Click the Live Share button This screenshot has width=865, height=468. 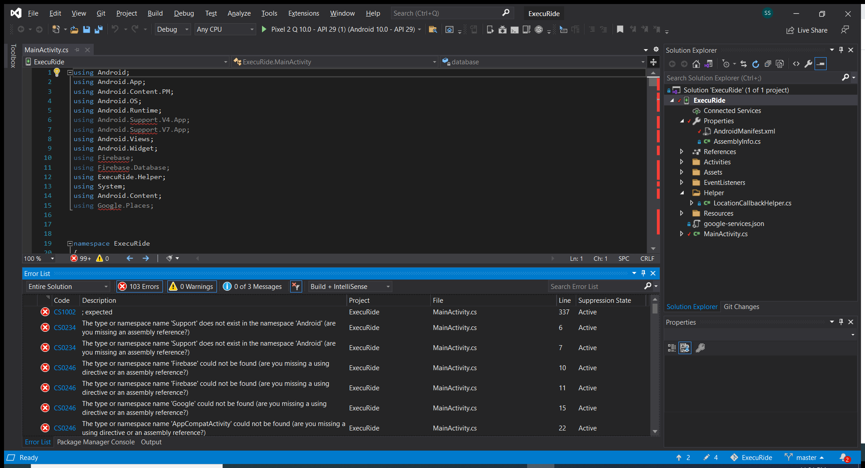807,30
